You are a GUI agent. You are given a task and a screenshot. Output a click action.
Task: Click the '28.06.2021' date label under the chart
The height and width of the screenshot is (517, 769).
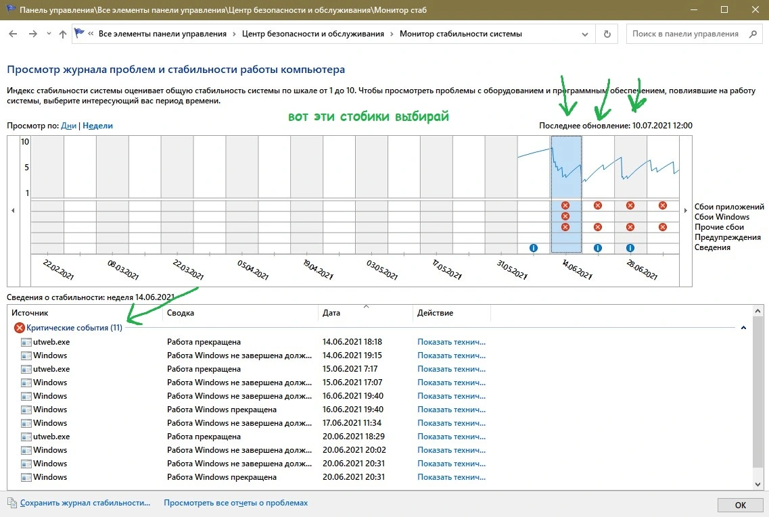point(642,270)
